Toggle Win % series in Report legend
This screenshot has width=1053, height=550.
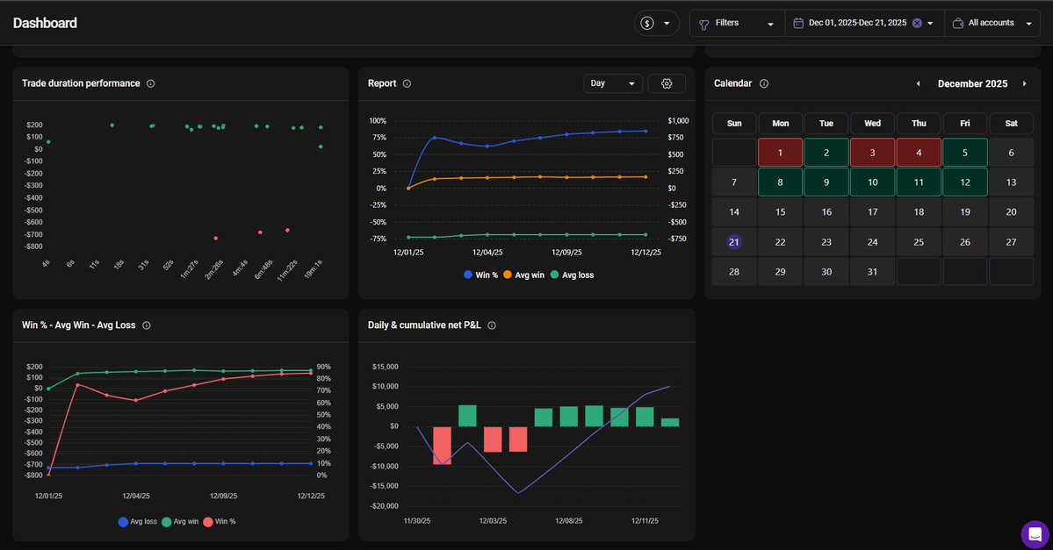pos(481,275)
